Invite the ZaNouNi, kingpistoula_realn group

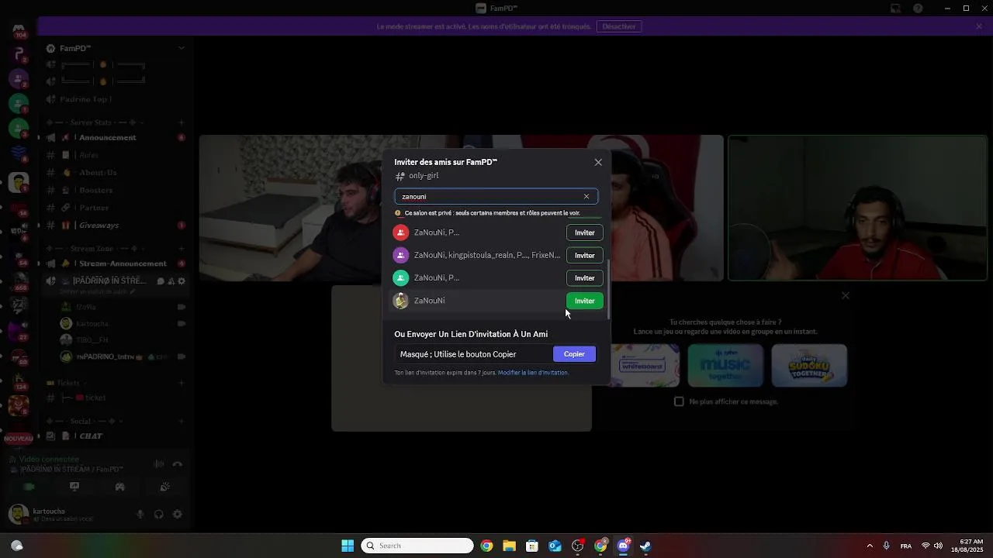point(584,255)
